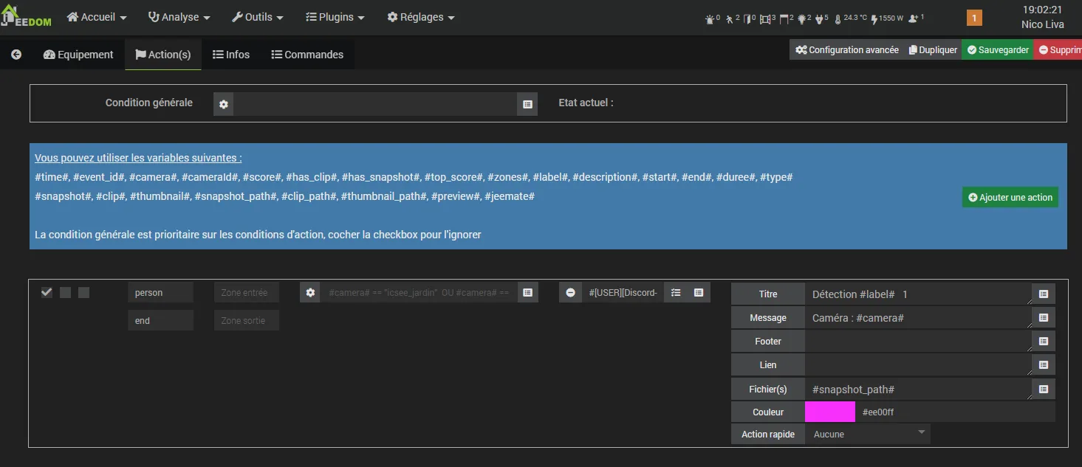The width and height of the screenshot is (1082, 467).
Task: Click the shutter summary icon
Action: click(784, 18)
